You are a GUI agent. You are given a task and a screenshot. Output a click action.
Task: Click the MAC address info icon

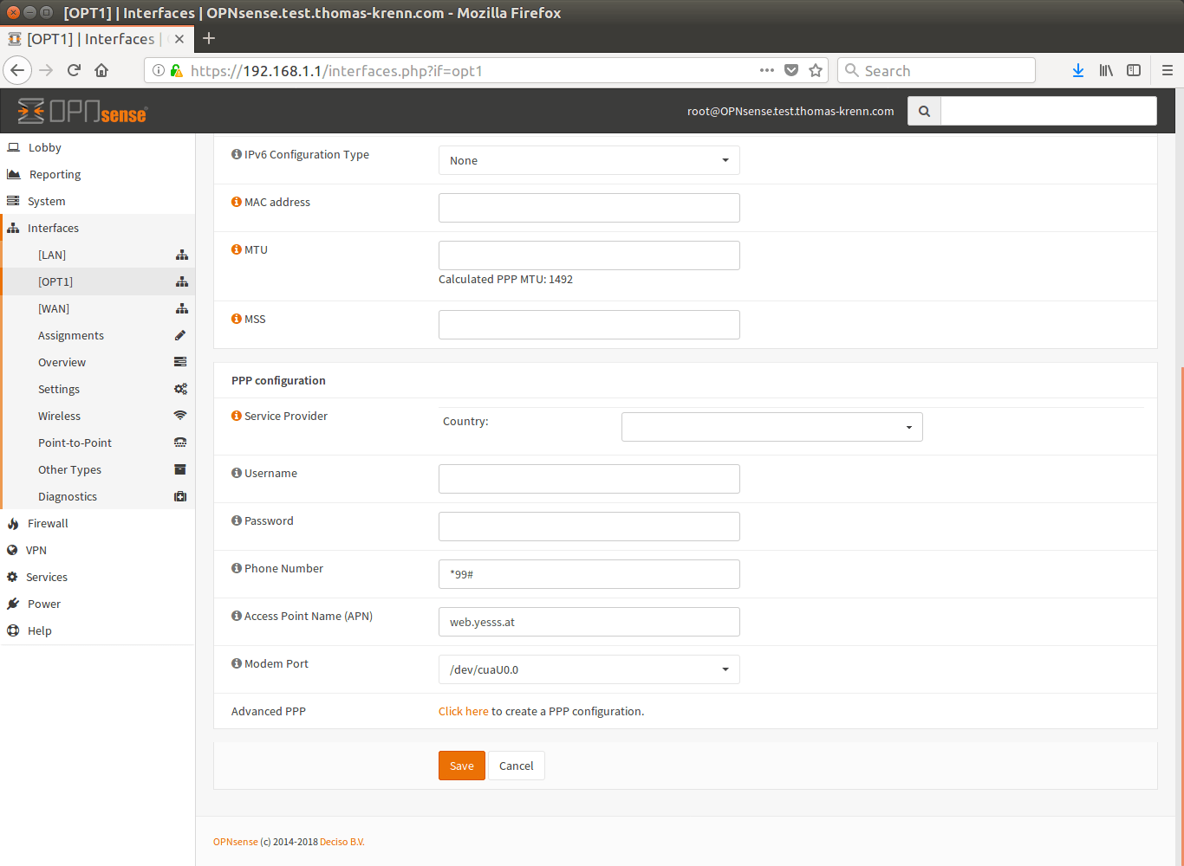click(x=237, y=202)
